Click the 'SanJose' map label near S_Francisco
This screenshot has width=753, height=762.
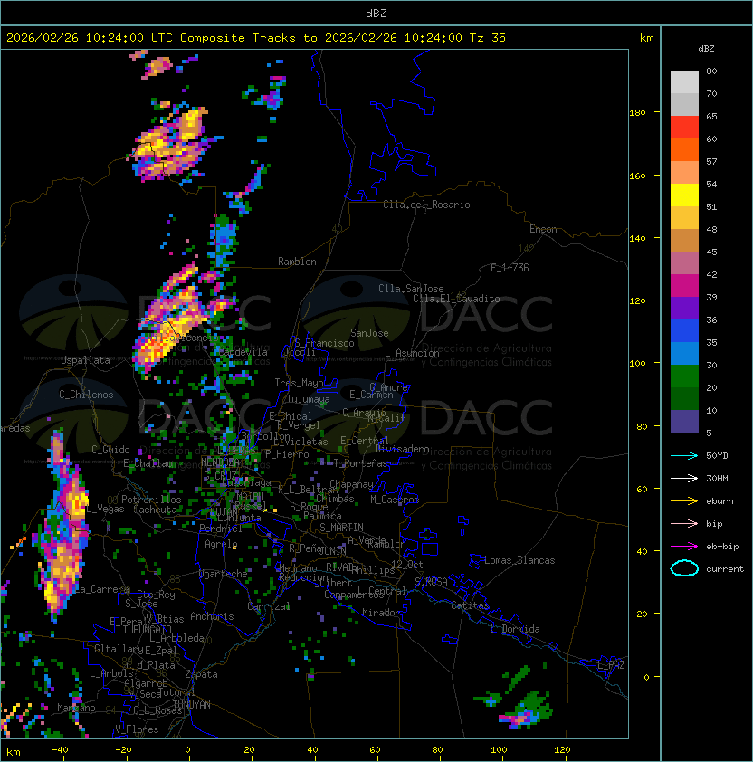[x=369, y=333]
